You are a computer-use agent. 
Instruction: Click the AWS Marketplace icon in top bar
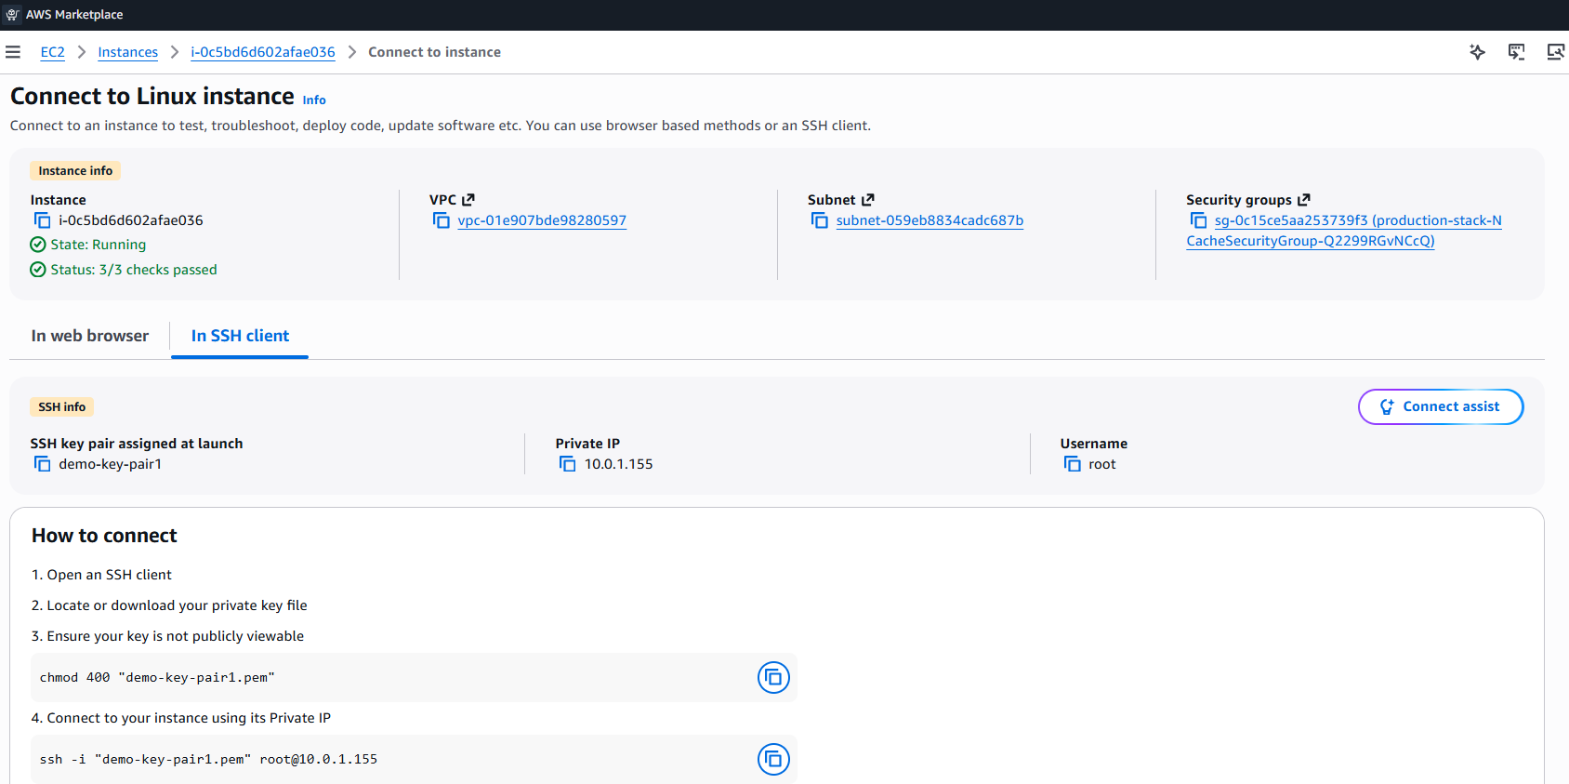click(x=12, y=15)
